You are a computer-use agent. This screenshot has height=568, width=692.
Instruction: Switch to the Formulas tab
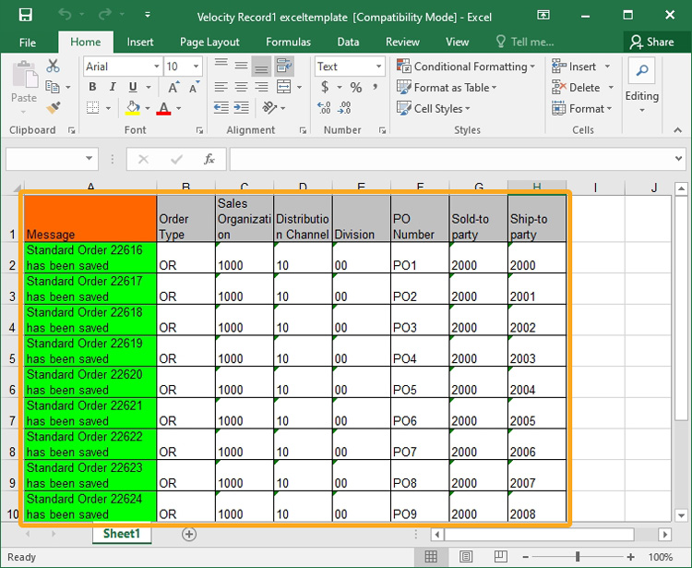tap(288, 42)
